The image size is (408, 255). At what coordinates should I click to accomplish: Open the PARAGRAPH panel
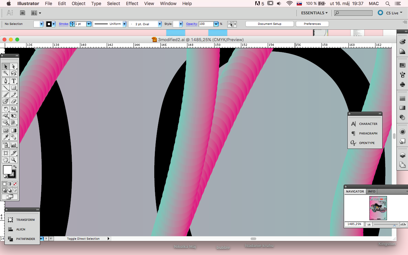click(365, 133)
